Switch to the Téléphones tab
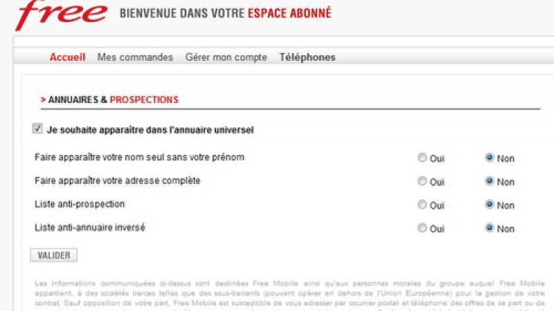Viewport: 554px width, 311px height. pos(307,57)
